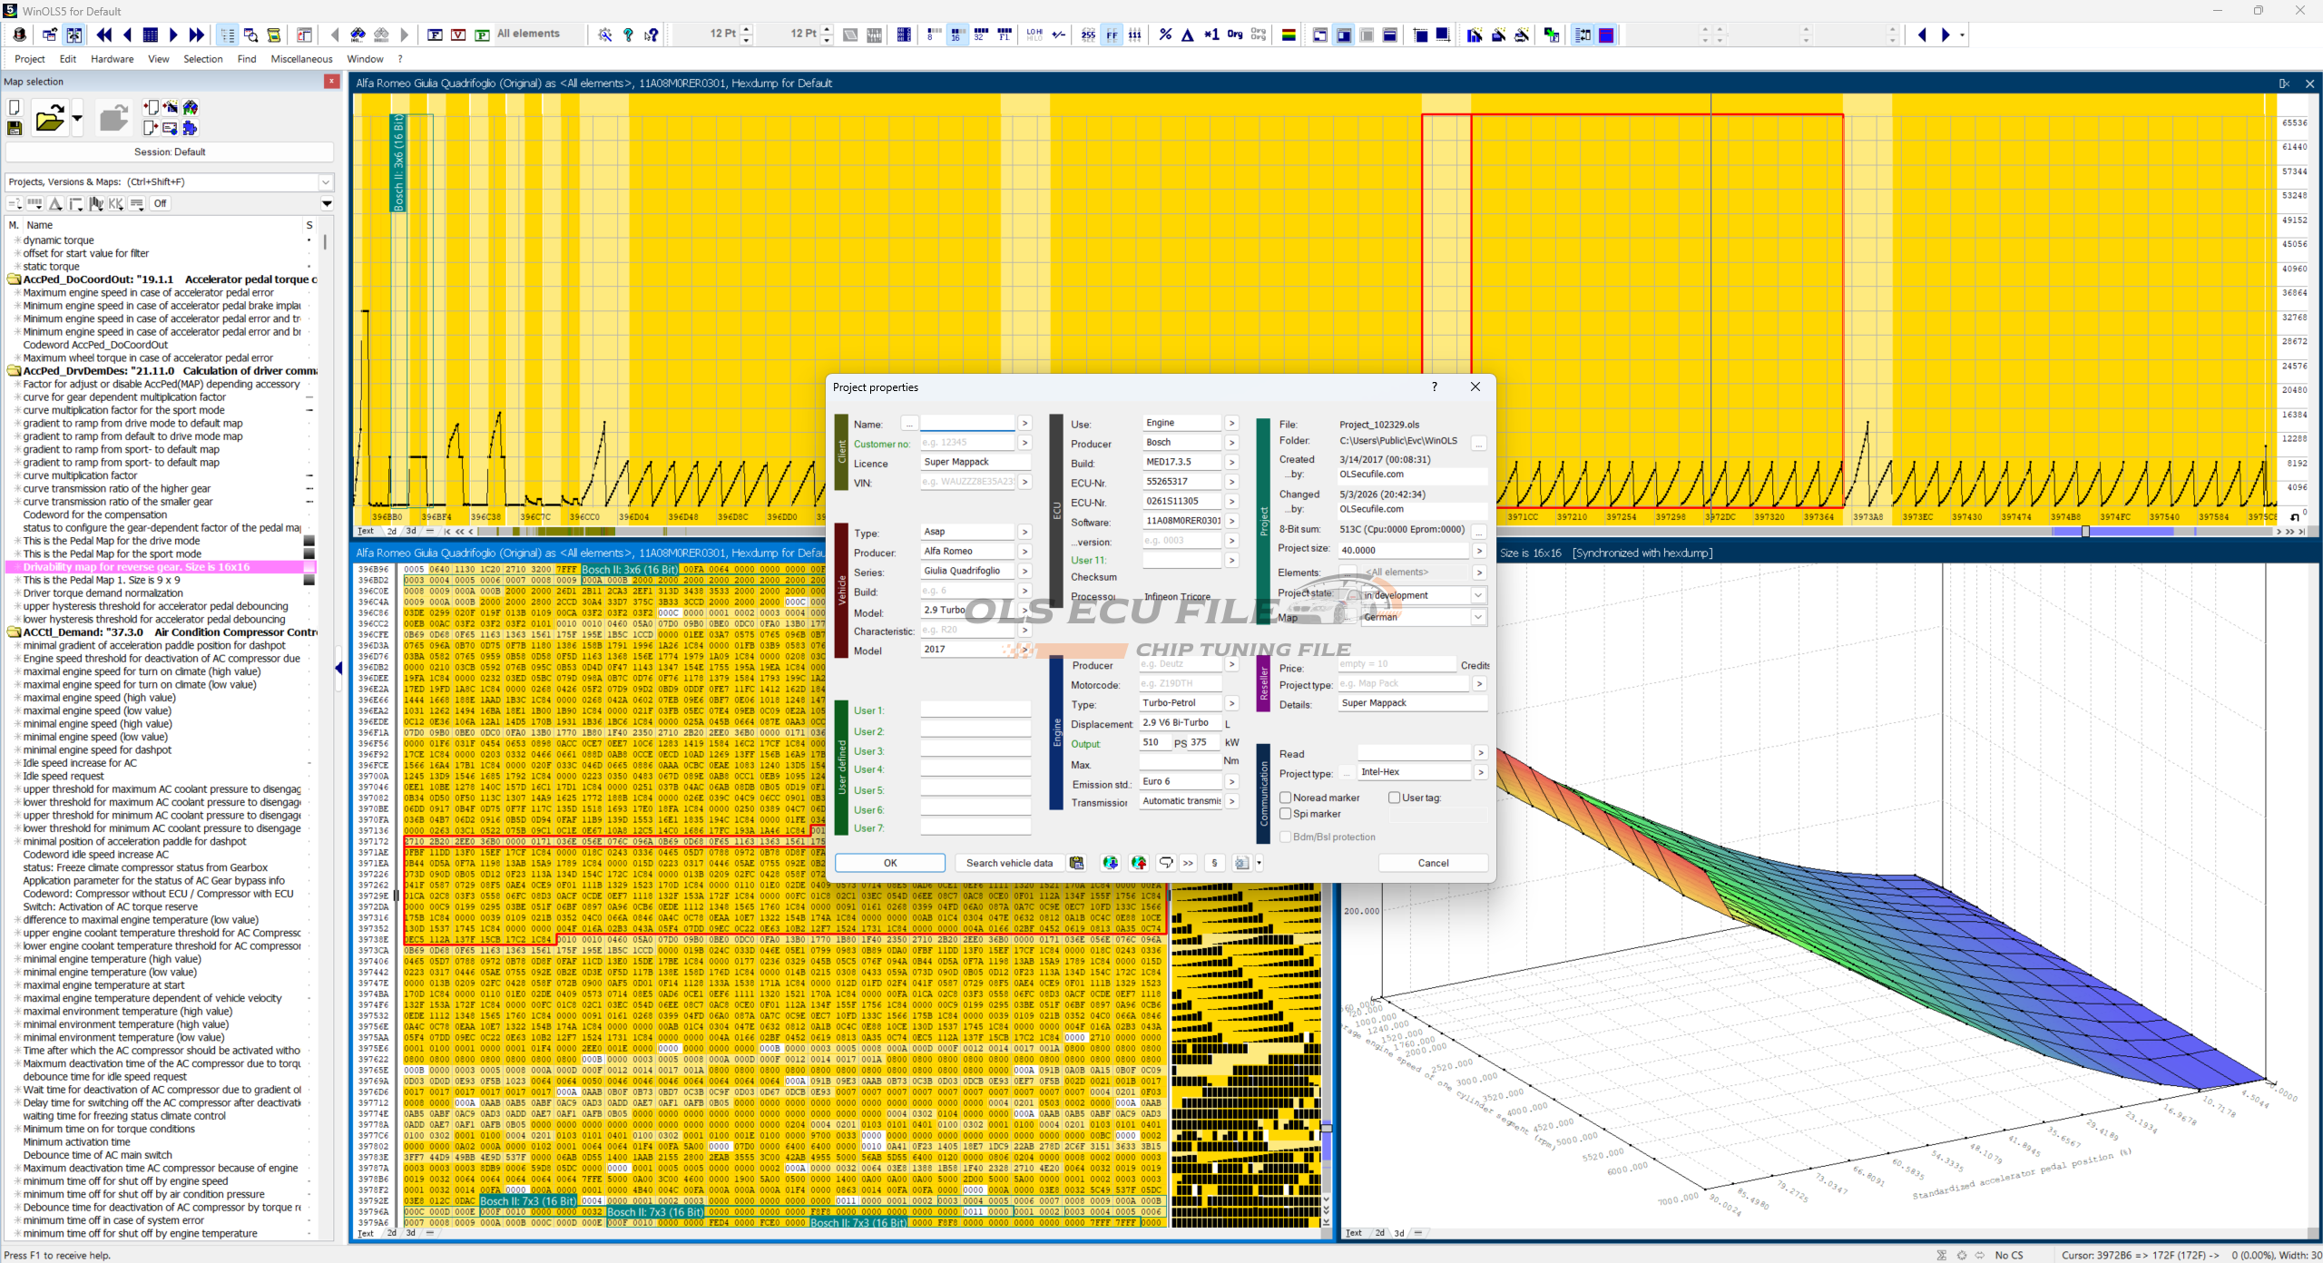Image resolution: width=2323 pixels, height=1263 pixels.
Task: Confirm Project properties with OK
Action: [890, 863]
